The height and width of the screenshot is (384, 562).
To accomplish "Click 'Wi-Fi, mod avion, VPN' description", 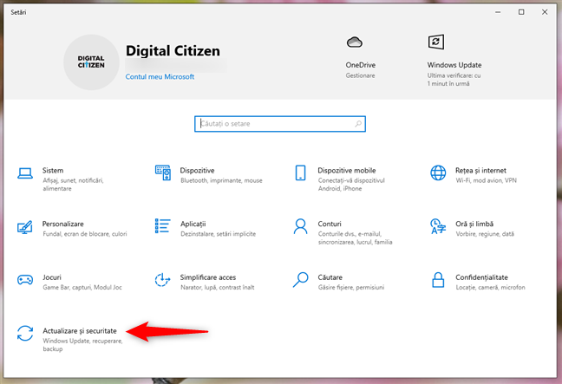I will pyautogui.click(x=486, y=180).
